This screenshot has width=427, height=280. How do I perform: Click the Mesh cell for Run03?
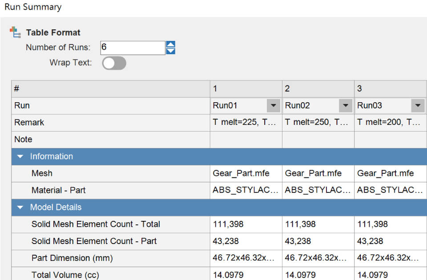(390, 173)
